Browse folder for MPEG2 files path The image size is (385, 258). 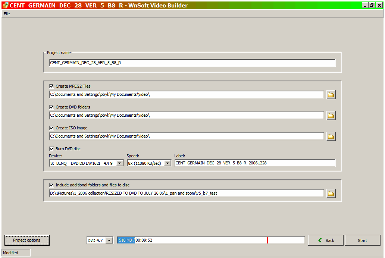(331, 95)
